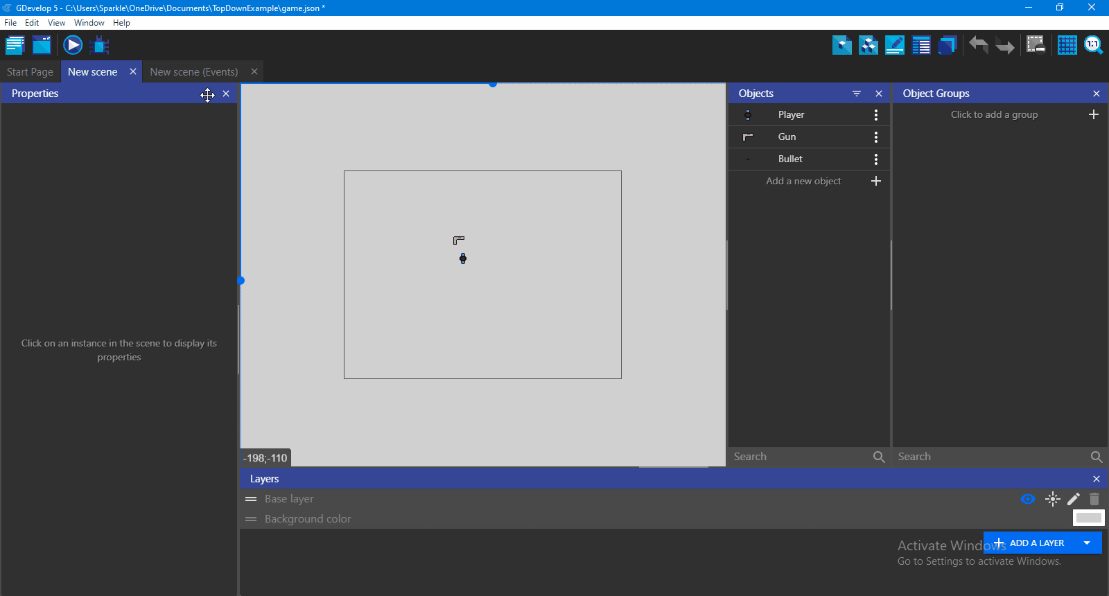This screenshot has width=1109, height=596.
Task: Expand the Add a Layer dropdown arrow
Action: coord(1087,543)
